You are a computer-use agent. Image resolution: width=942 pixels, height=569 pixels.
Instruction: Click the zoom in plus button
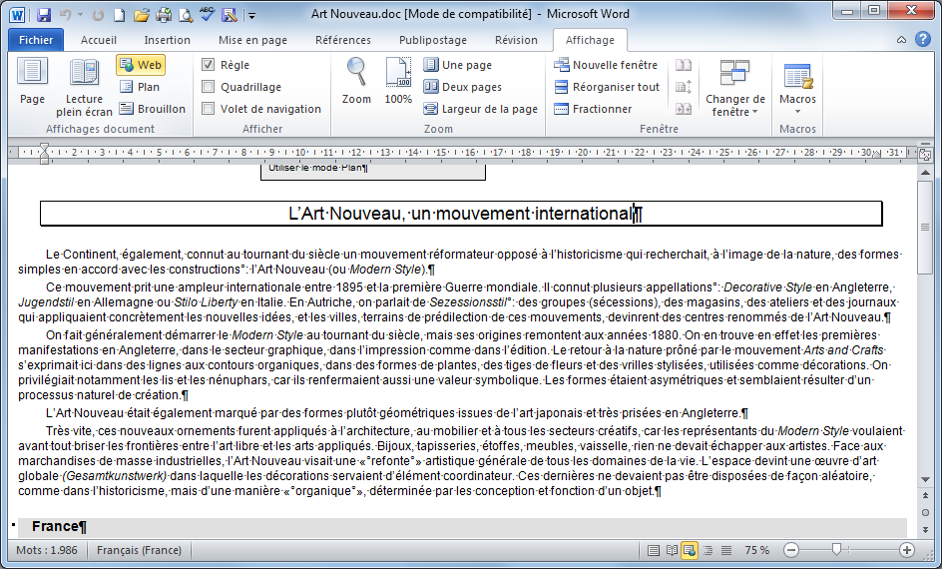[x=907, y=550]
